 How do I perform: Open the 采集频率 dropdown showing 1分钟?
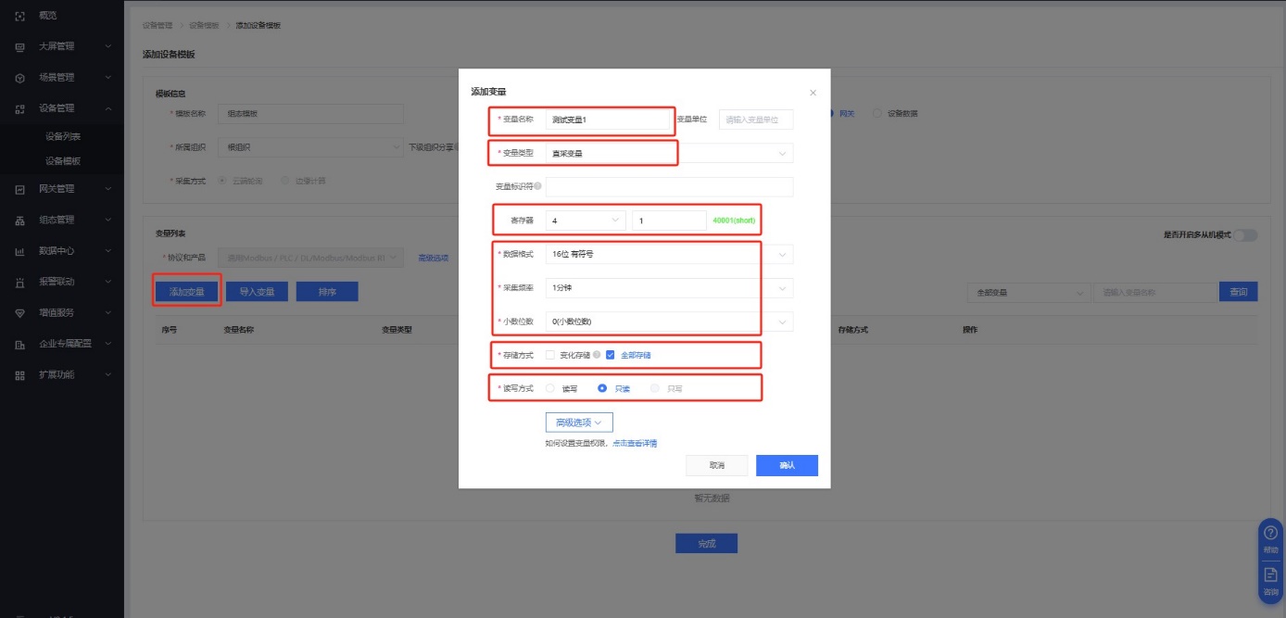669,288
